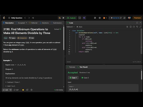Switch to the Description tab
Screen dimensions: 143x107
point(8,23)
